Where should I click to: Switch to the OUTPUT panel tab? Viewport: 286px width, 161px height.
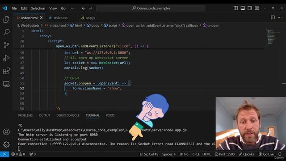pos(44,115)
